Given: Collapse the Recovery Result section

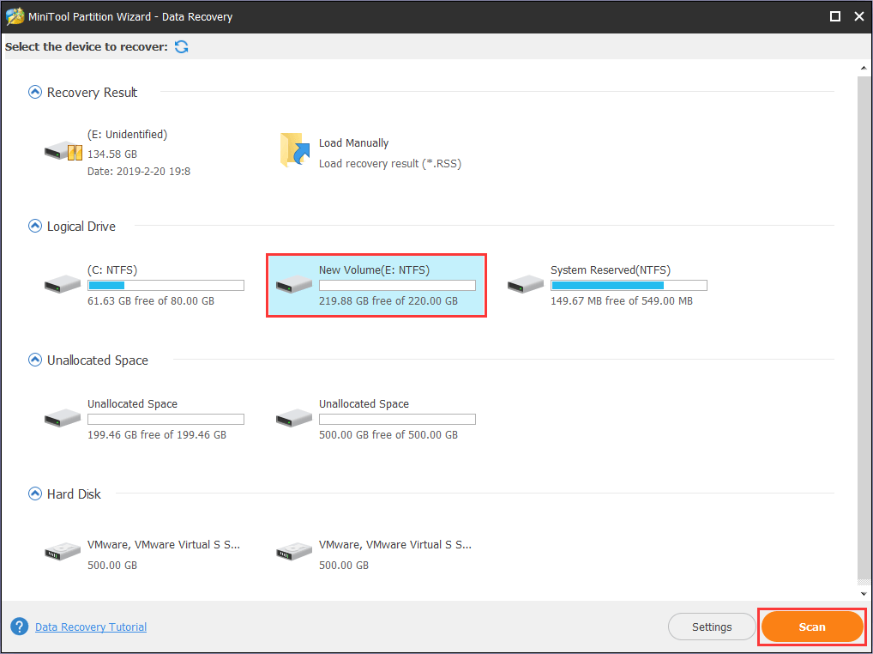Looking at the screenshot, I should pos(34,92).
